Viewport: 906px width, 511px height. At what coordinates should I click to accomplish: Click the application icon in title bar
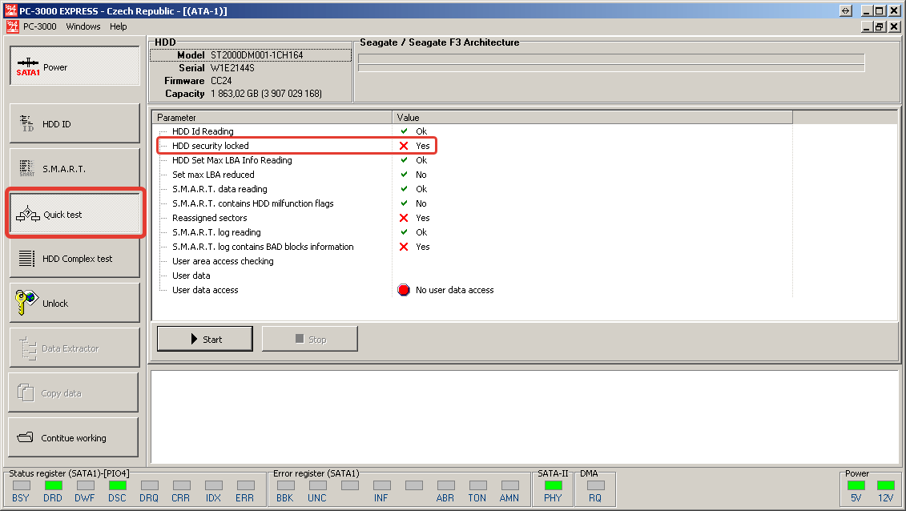(x=11, y=10)
